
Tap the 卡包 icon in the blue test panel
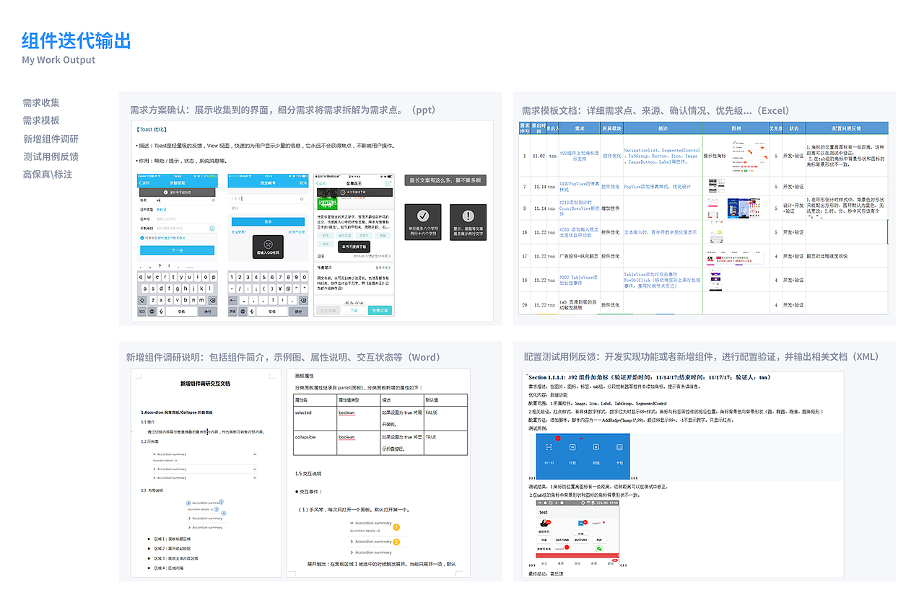pos(619,447)
